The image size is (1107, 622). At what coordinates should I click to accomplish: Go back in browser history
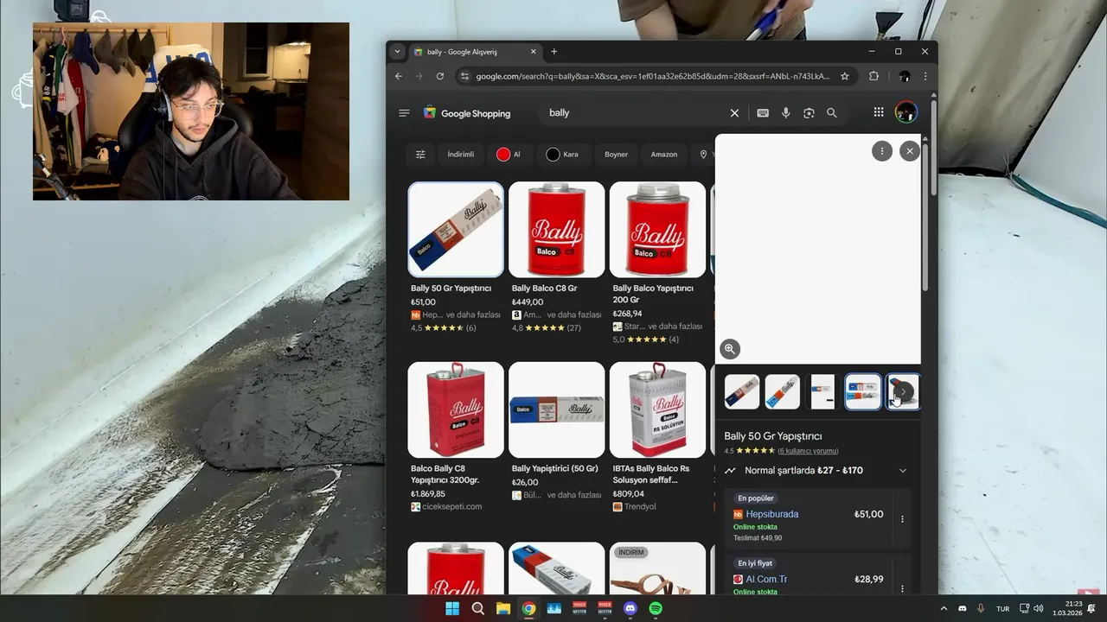tap(399, 76)
